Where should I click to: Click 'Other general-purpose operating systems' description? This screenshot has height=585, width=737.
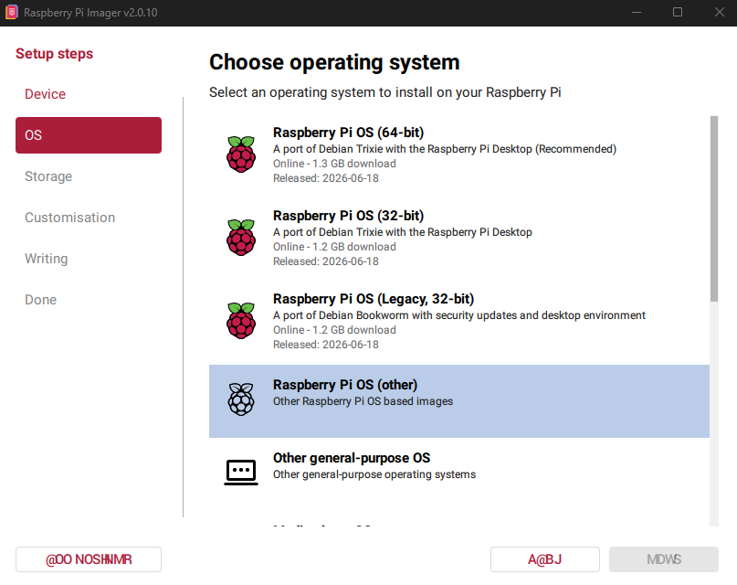click(374, 474)
